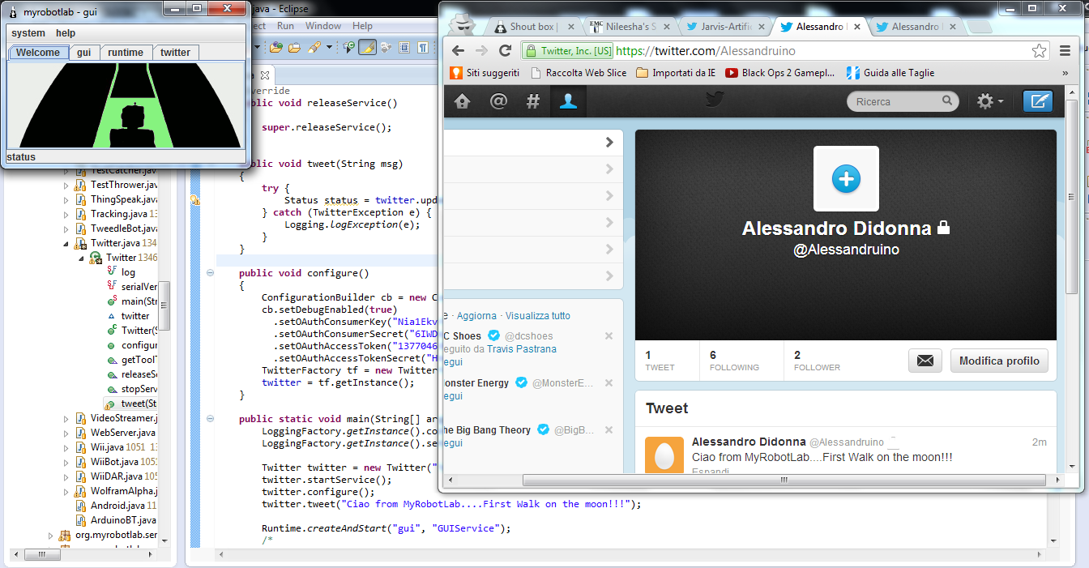Reload the Twitter page in Chrome
Screen dimensions: 1089x568
click(505, 50)
